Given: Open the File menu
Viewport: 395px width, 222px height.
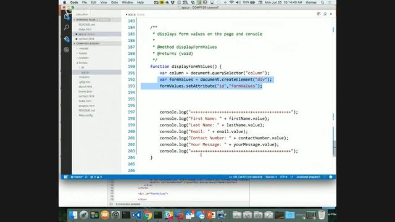Looking at the screenshot, I should tap(85, 2).
